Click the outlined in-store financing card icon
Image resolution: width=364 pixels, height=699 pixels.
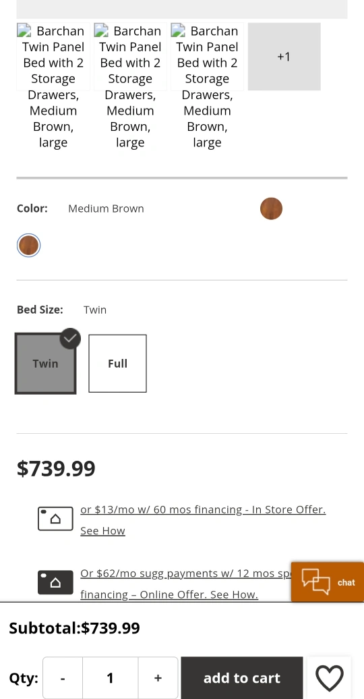coord(55,519)
